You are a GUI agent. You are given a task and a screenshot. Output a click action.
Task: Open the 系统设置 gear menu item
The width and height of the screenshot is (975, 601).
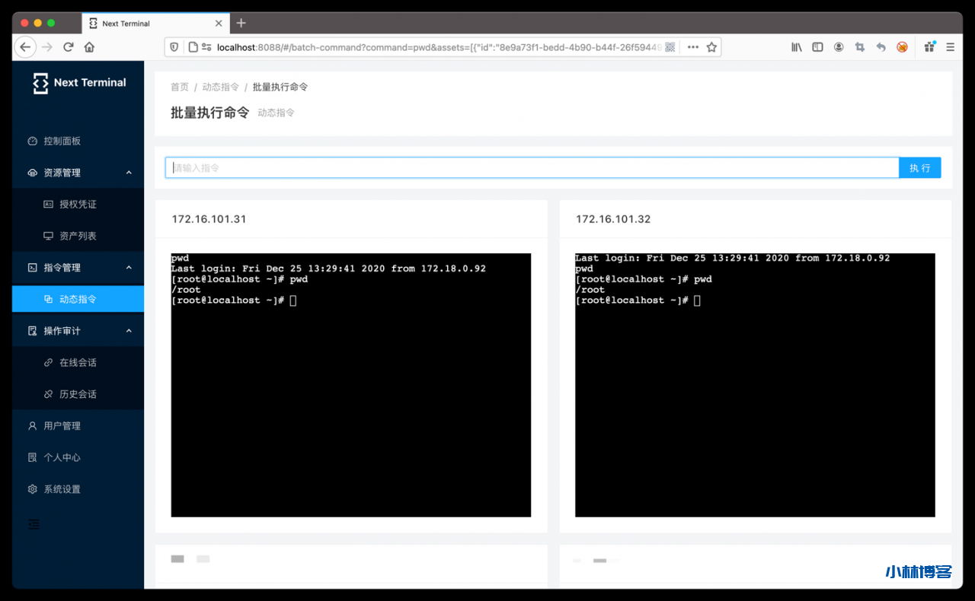(x=62, y=489)
